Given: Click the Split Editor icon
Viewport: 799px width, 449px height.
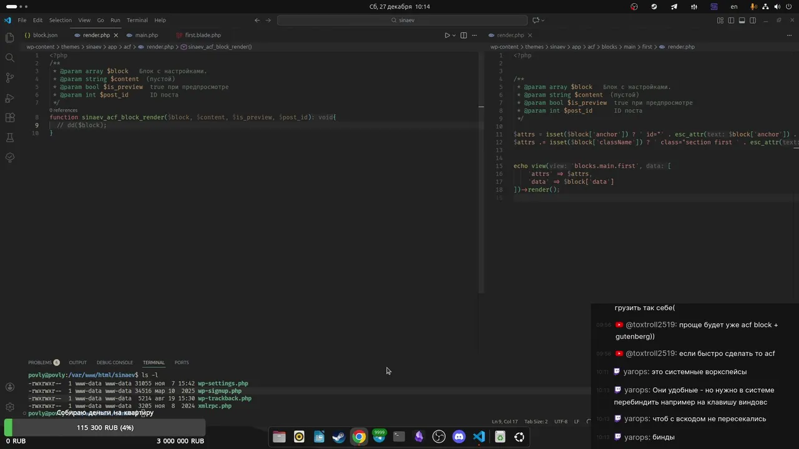Looking at the screenshot, I should click(463, 36).
